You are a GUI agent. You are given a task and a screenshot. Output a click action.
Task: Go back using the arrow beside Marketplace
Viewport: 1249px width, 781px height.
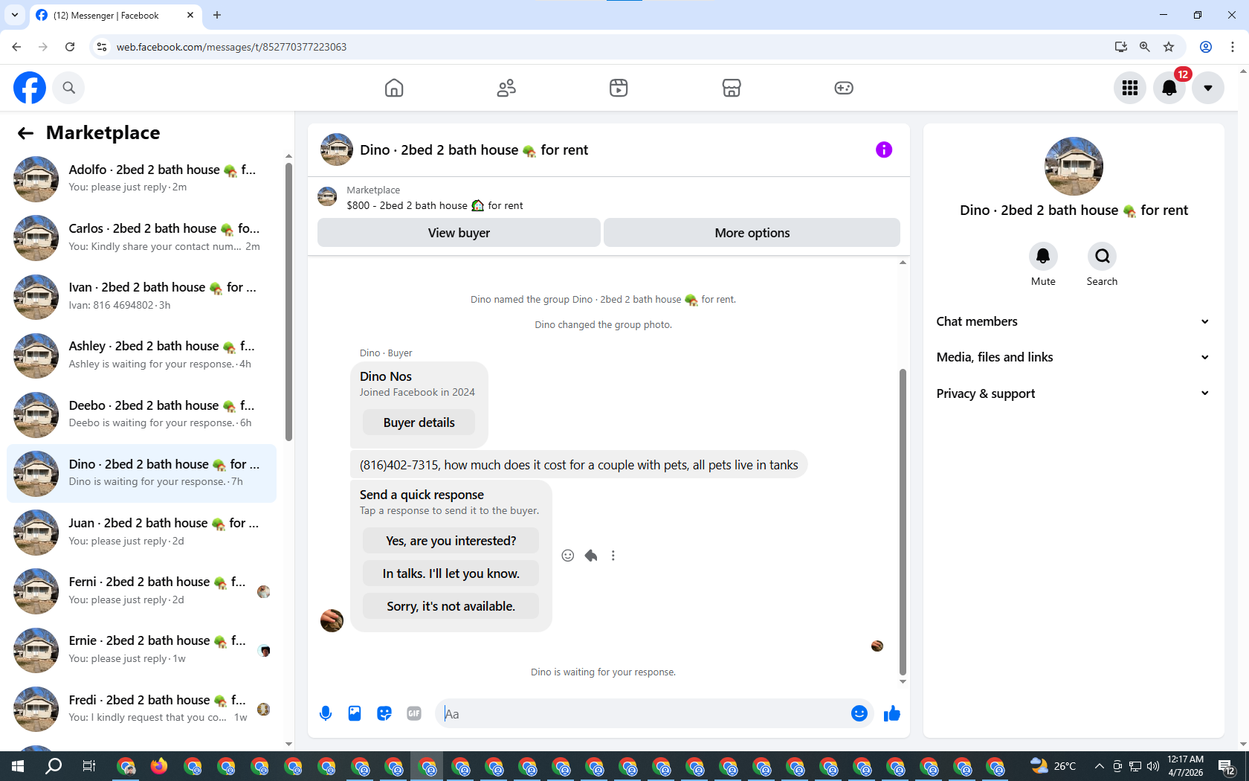tap(25, 133)
